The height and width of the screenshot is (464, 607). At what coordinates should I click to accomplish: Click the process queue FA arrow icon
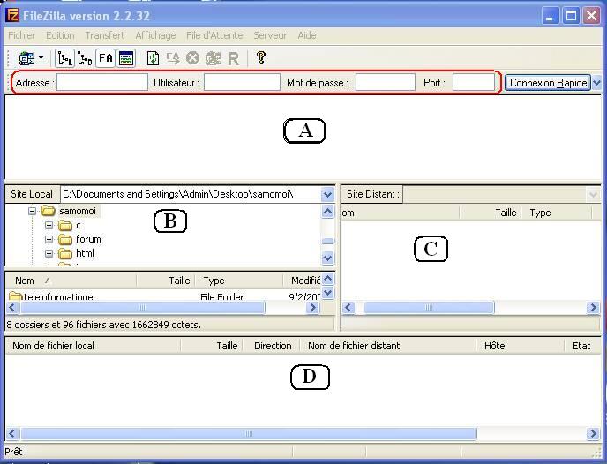pyautogui.click(x=173, y=58)
